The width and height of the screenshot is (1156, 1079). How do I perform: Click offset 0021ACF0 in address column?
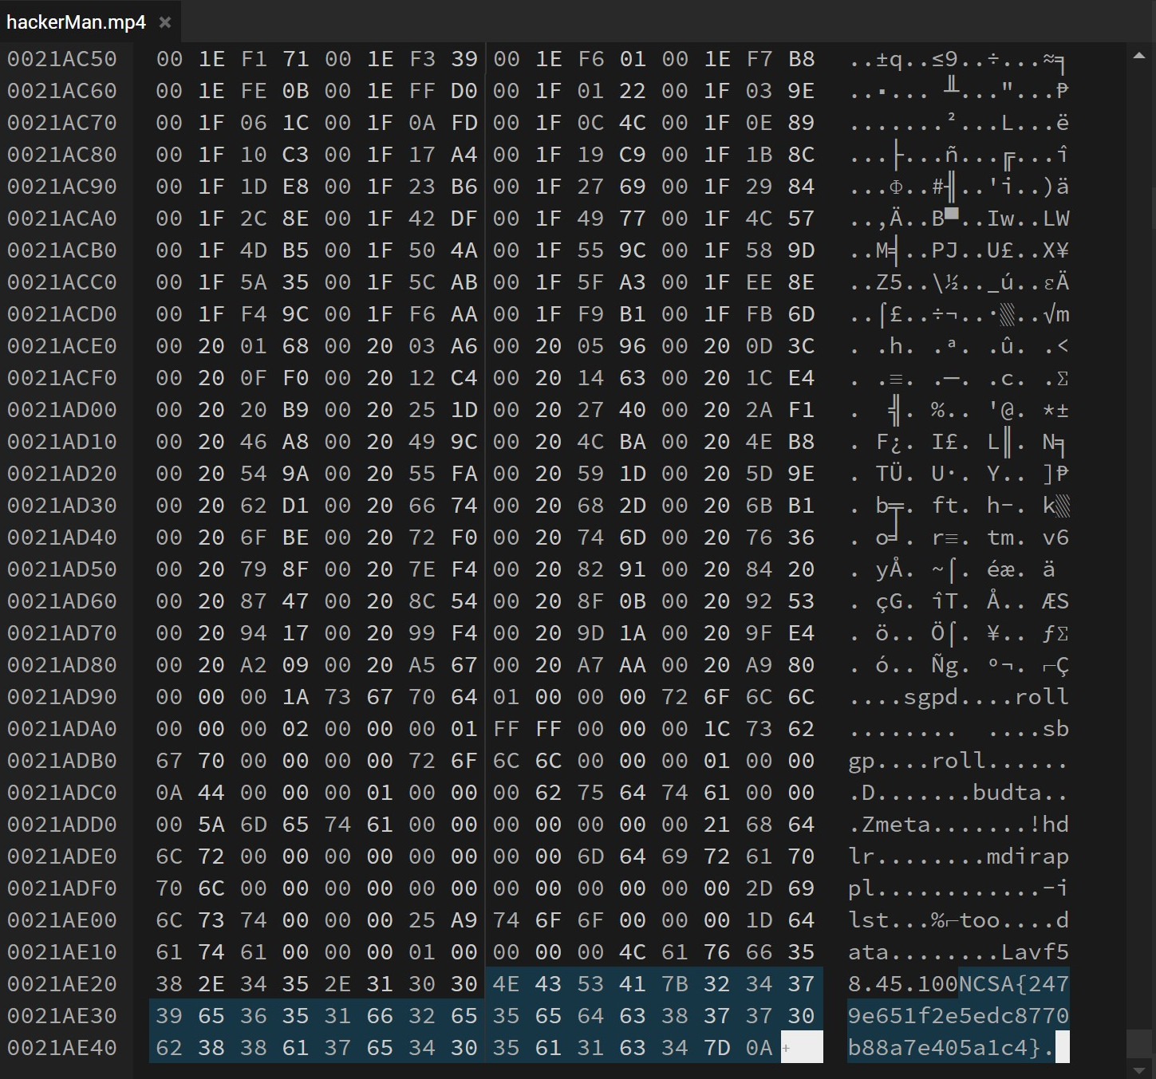coord(62,378)
